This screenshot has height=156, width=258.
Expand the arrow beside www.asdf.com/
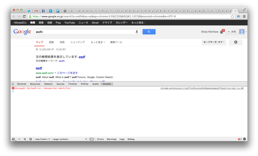point(55,73)
